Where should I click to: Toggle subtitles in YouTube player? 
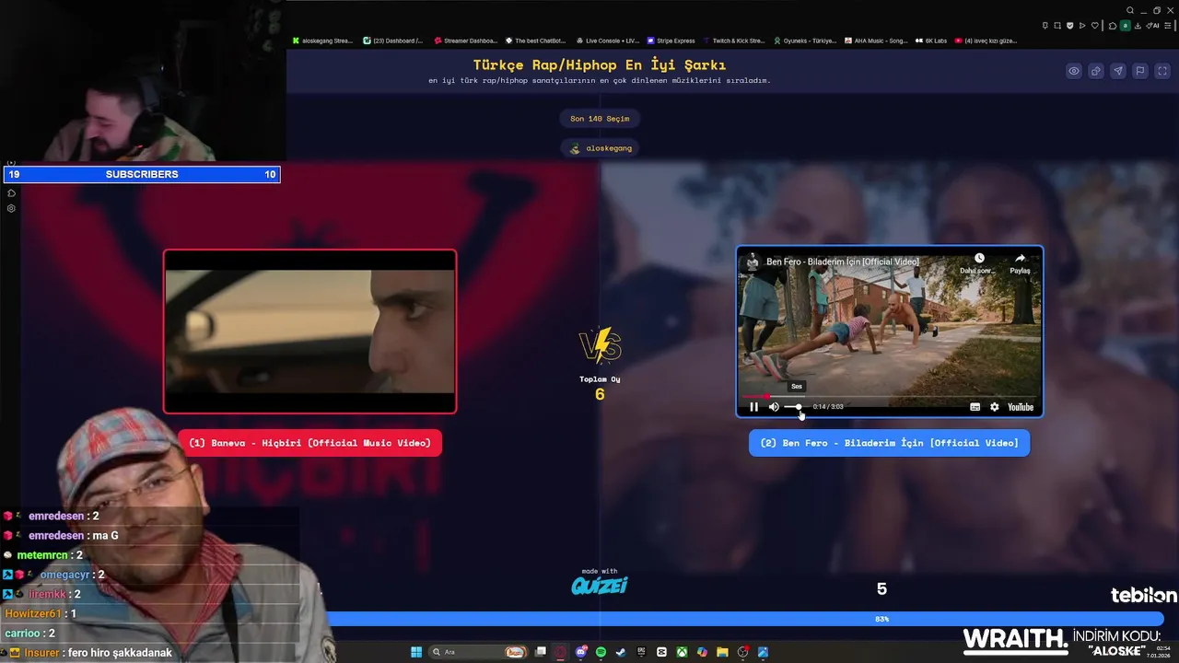(975, 407)
